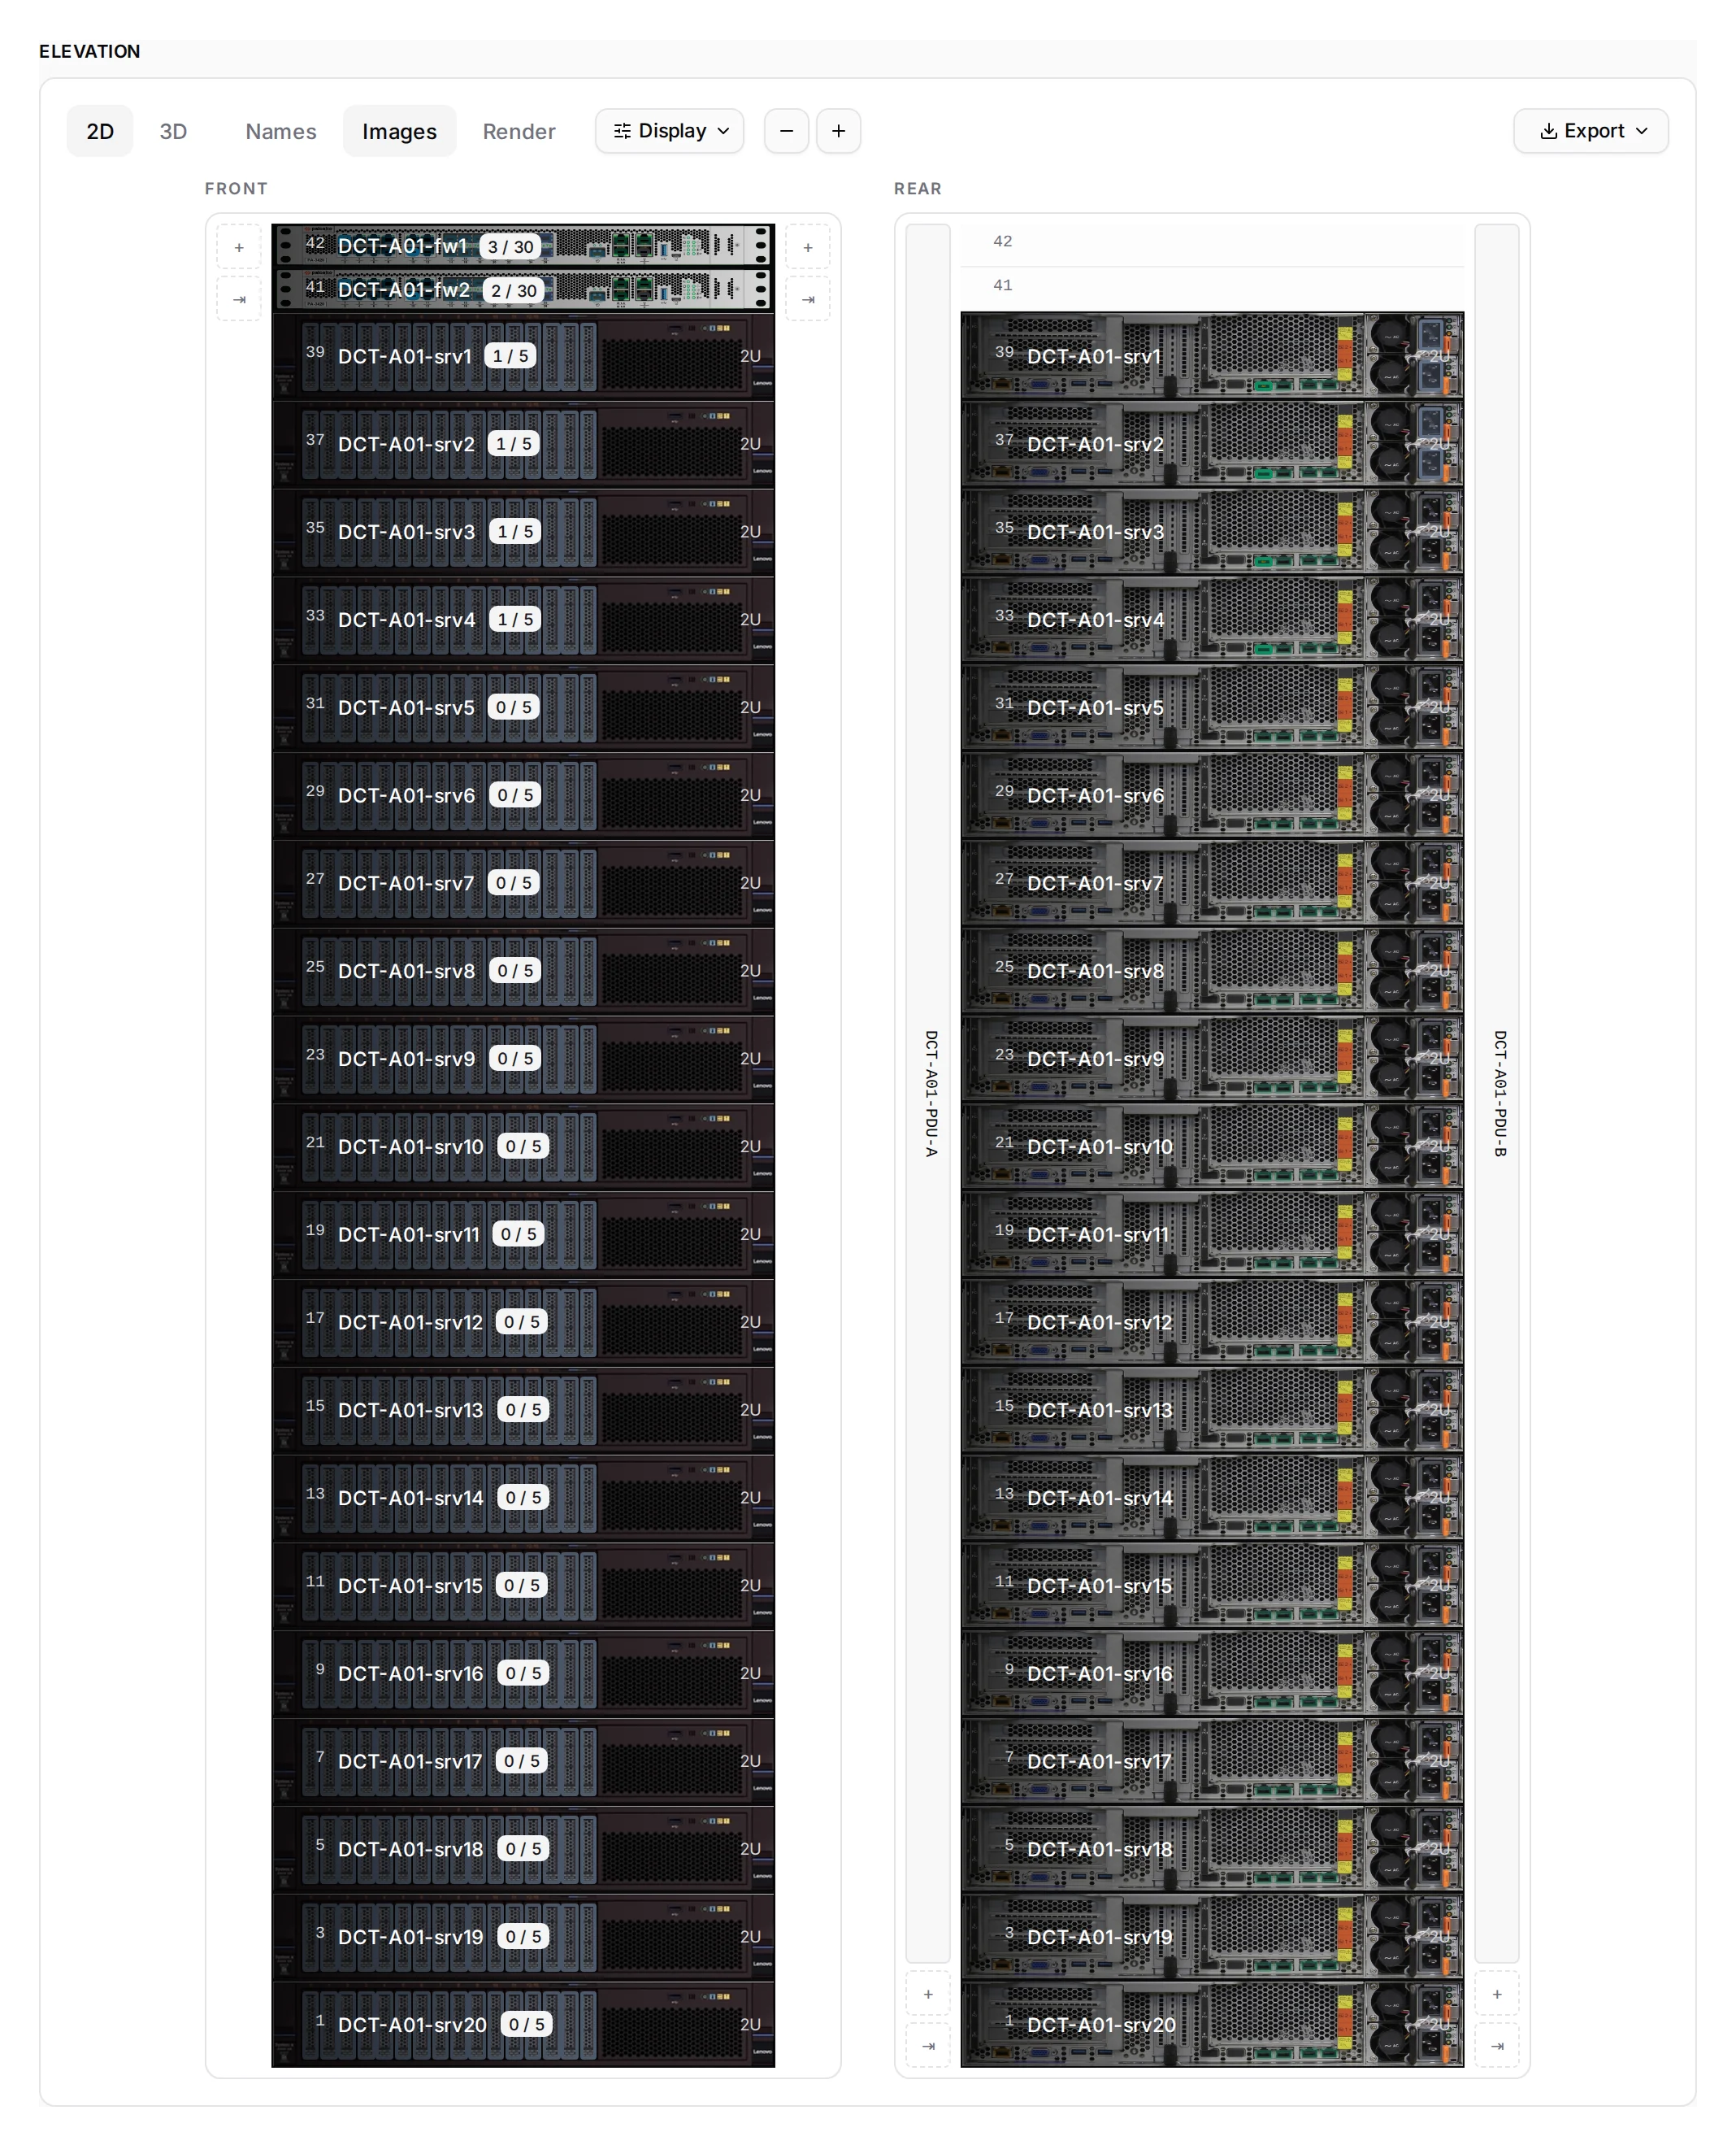1736x2145 pixels.
Task: Click the DCT-A01-PDU-A vertical PDU
Action: tap(928, 1094)
